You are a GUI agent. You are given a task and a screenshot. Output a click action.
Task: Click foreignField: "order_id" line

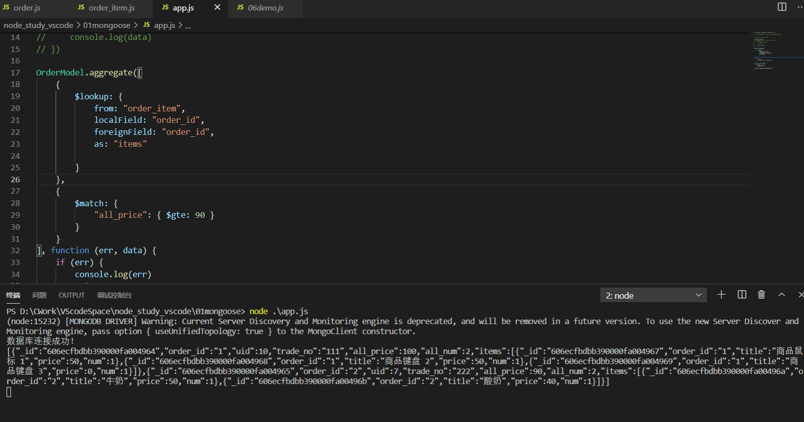tap(154, 132)
